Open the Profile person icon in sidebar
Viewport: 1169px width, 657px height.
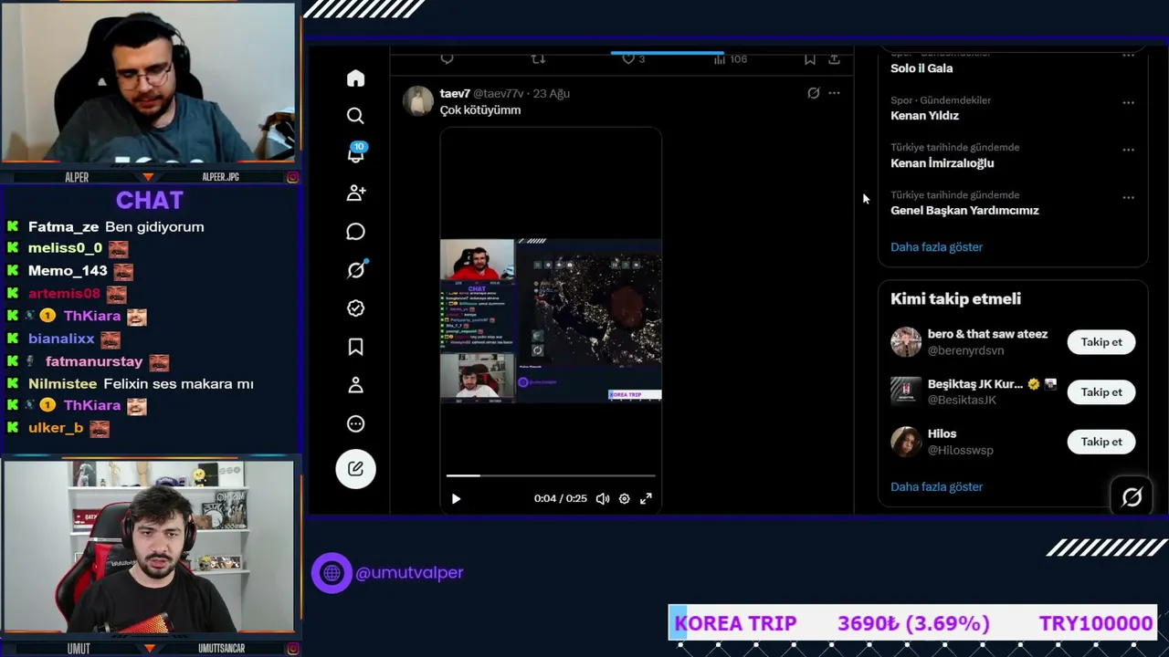pos(355,385)
